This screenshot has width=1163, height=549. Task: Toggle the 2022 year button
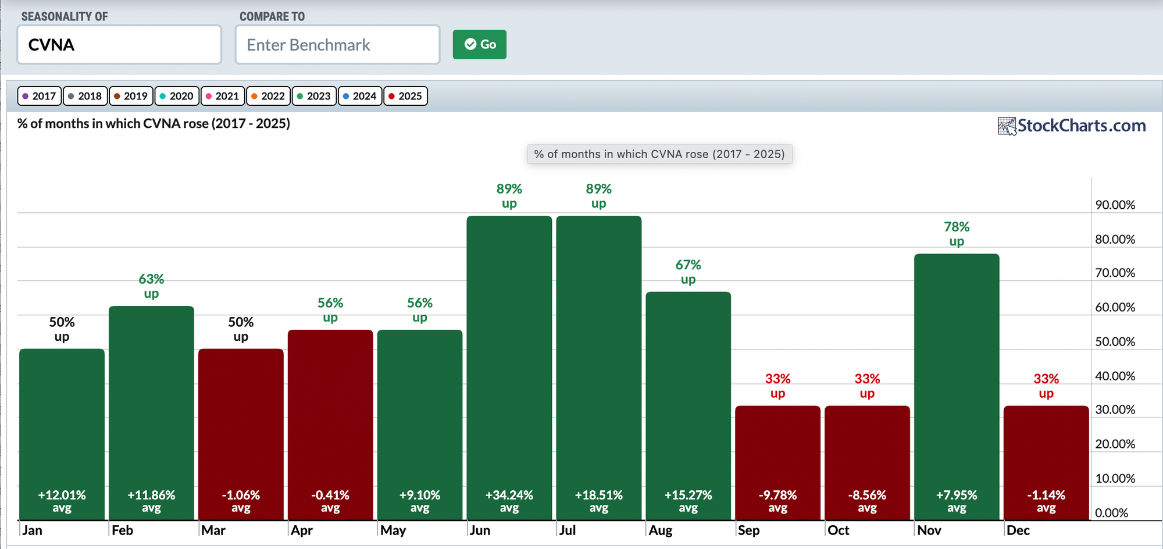pyautogui.click(x=268, y=96)
